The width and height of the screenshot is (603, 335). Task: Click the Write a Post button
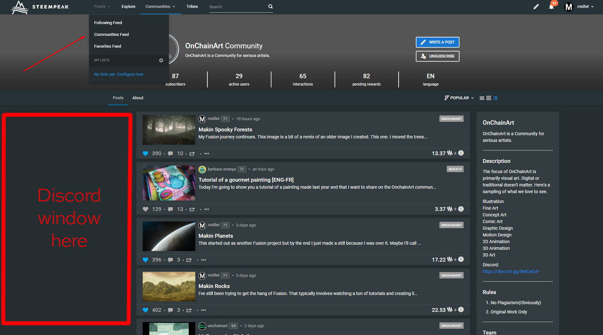pyautogui.click(x=437, y=42)
